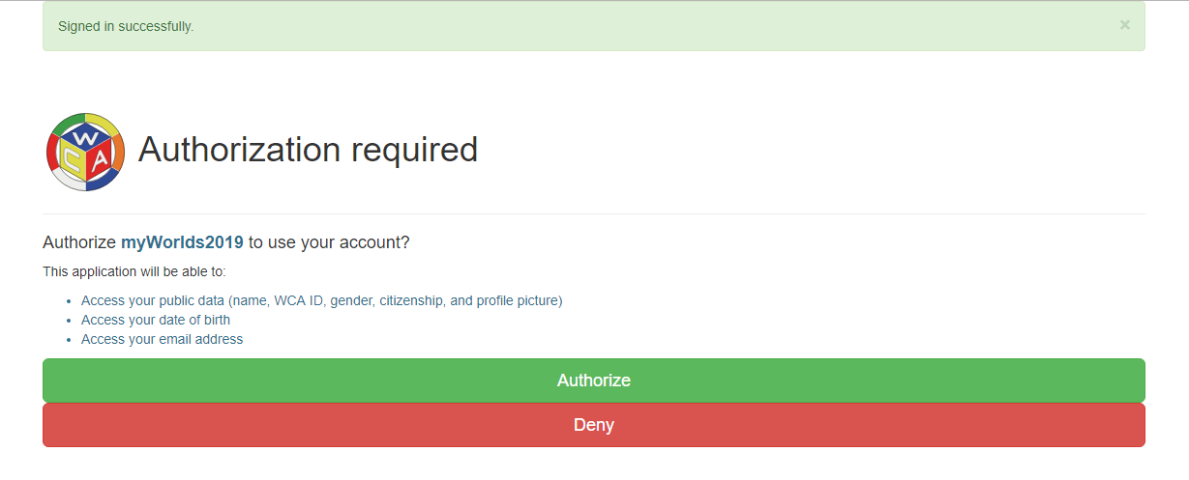Open the myWorlds2019 application link
The width and height of the screenshot is (1189, 480).
182,242
